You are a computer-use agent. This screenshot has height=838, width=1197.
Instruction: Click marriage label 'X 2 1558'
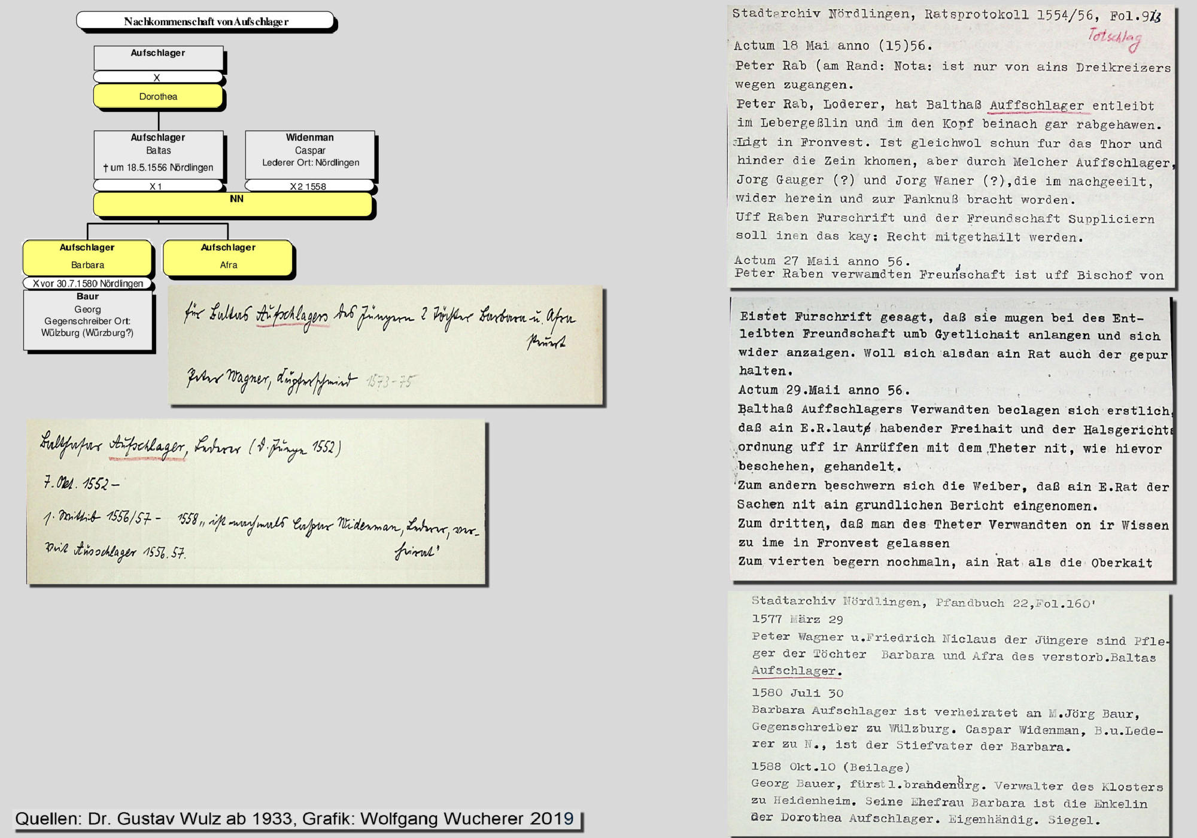(308, 186)
